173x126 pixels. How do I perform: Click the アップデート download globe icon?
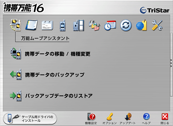pyautogui.click(x=128, y=118)
